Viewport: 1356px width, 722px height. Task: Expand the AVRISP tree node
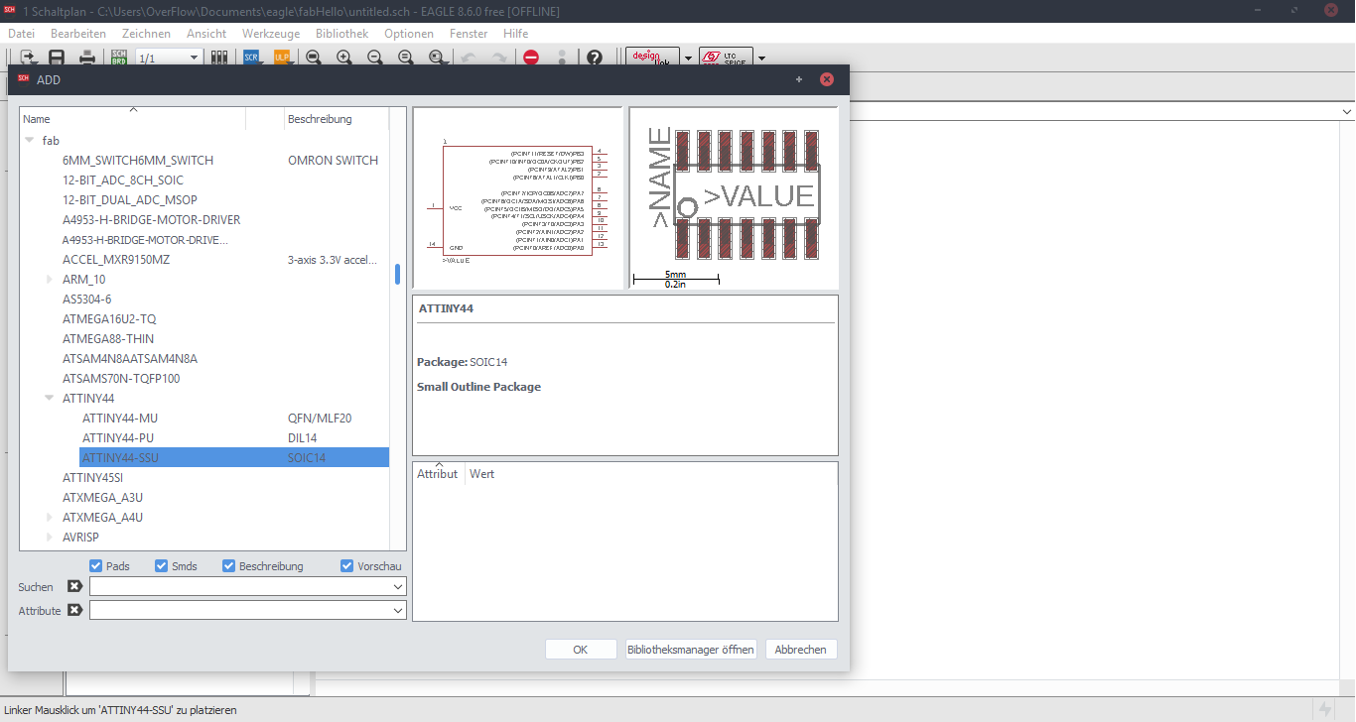coord(50,538)
